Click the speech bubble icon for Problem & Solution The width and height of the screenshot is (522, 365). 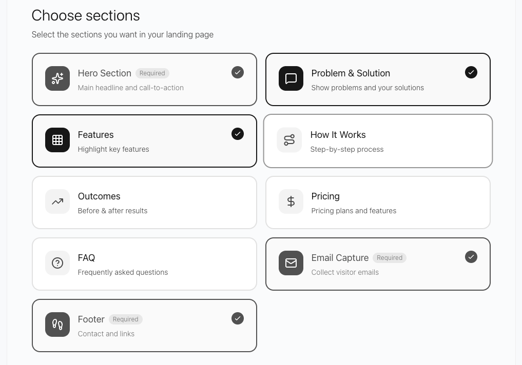[x=291, y=78]
